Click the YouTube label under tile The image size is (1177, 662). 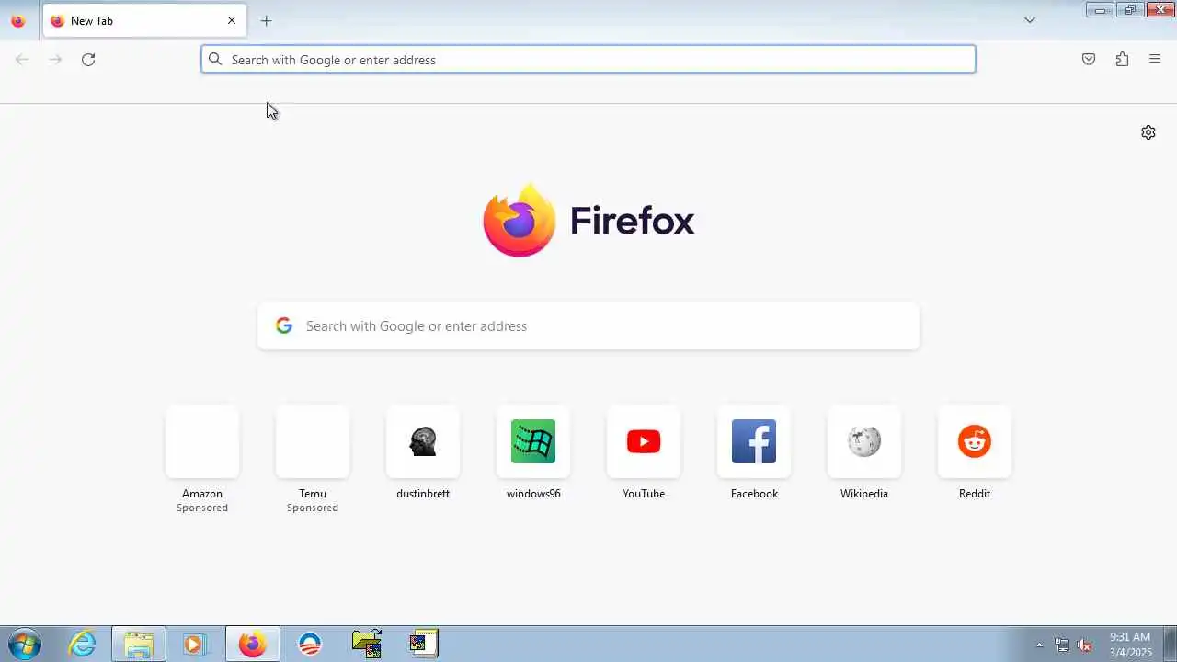tap(644, 494)
